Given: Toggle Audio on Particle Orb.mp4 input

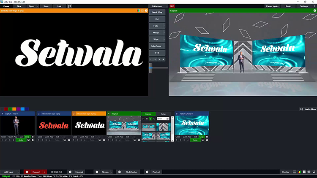Looking at the screenshot, I should point(194,140).
